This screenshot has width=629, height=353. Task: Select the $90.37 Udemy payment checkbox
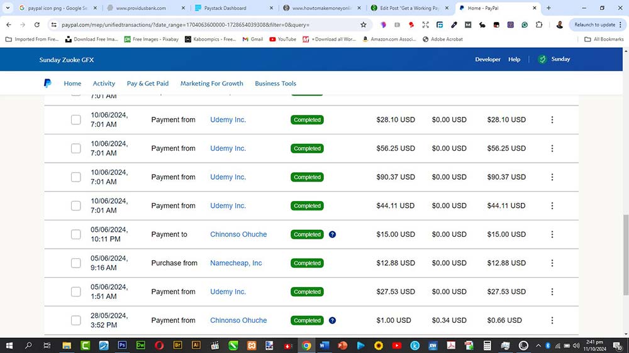tap(76, 177)
